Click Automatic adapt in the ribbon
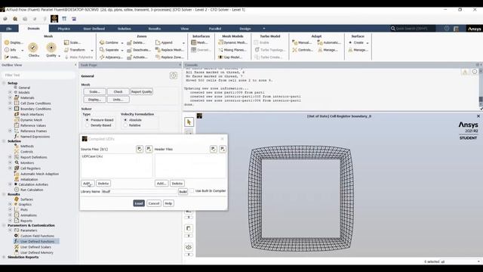The width and height of the screenshot is (483, 272). coord(329,42)
